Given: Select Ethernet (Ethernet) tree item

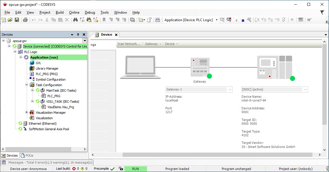Looking at the screenshot, I should (x=43, y=123).
